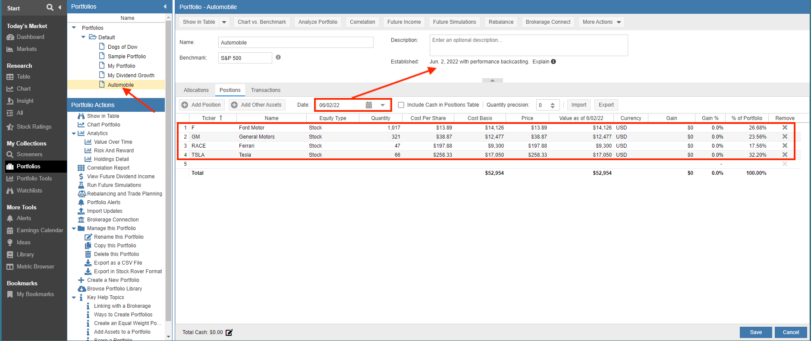The width and height of the screenshot is (811, 341).
Task: Open Future Income toolbar item
Action: coord(404,22)
